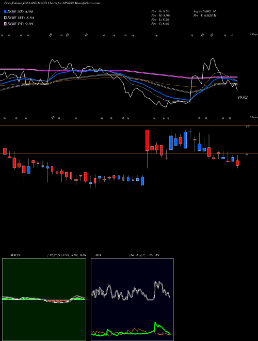Click the '9' price axis label
258x341 pixels.
pos(247,155)
